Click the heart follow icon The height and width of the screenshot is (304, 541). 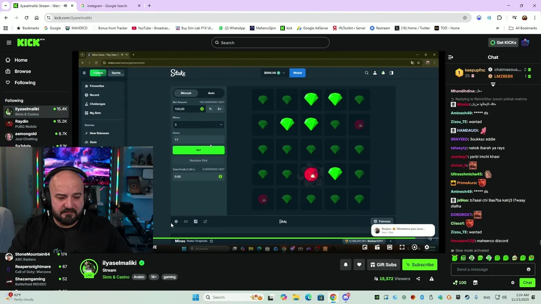(359, 265)
